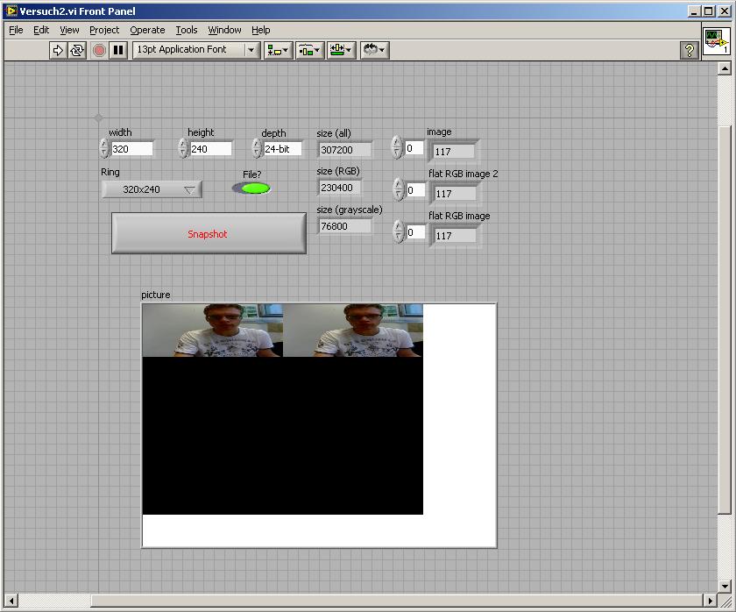Open the Reorder tool
Image resolution: width=736 pixels, height=612 pixels.
click(x=374, y=50)
